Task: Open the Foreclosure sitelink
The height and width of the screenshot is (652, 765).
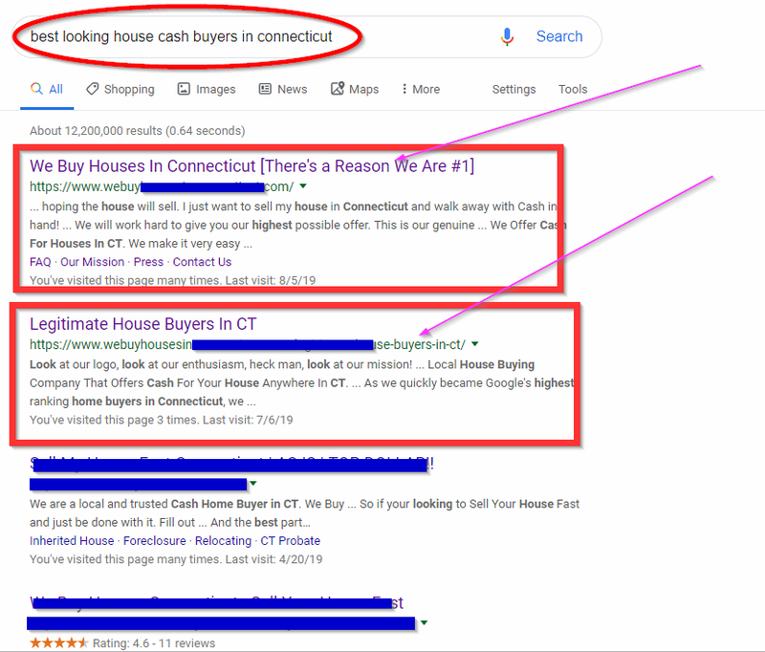Action: tap(155, 541)
